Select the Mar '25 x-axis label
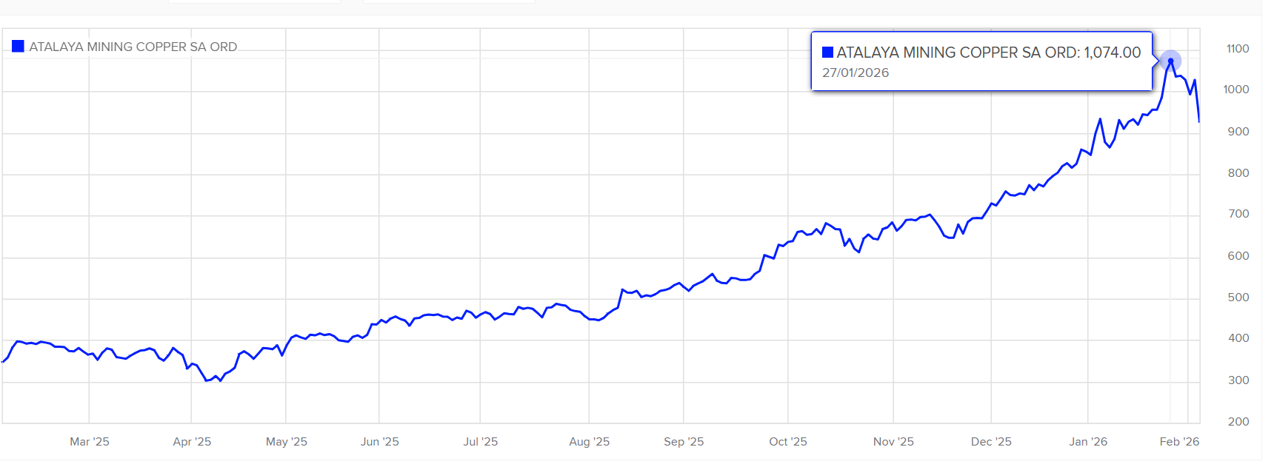Viewport: 1274px width, 467px height. [90, 442]
